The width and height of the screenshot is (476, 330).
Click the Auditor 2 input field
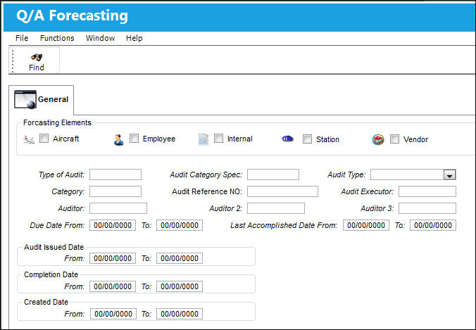276,208
